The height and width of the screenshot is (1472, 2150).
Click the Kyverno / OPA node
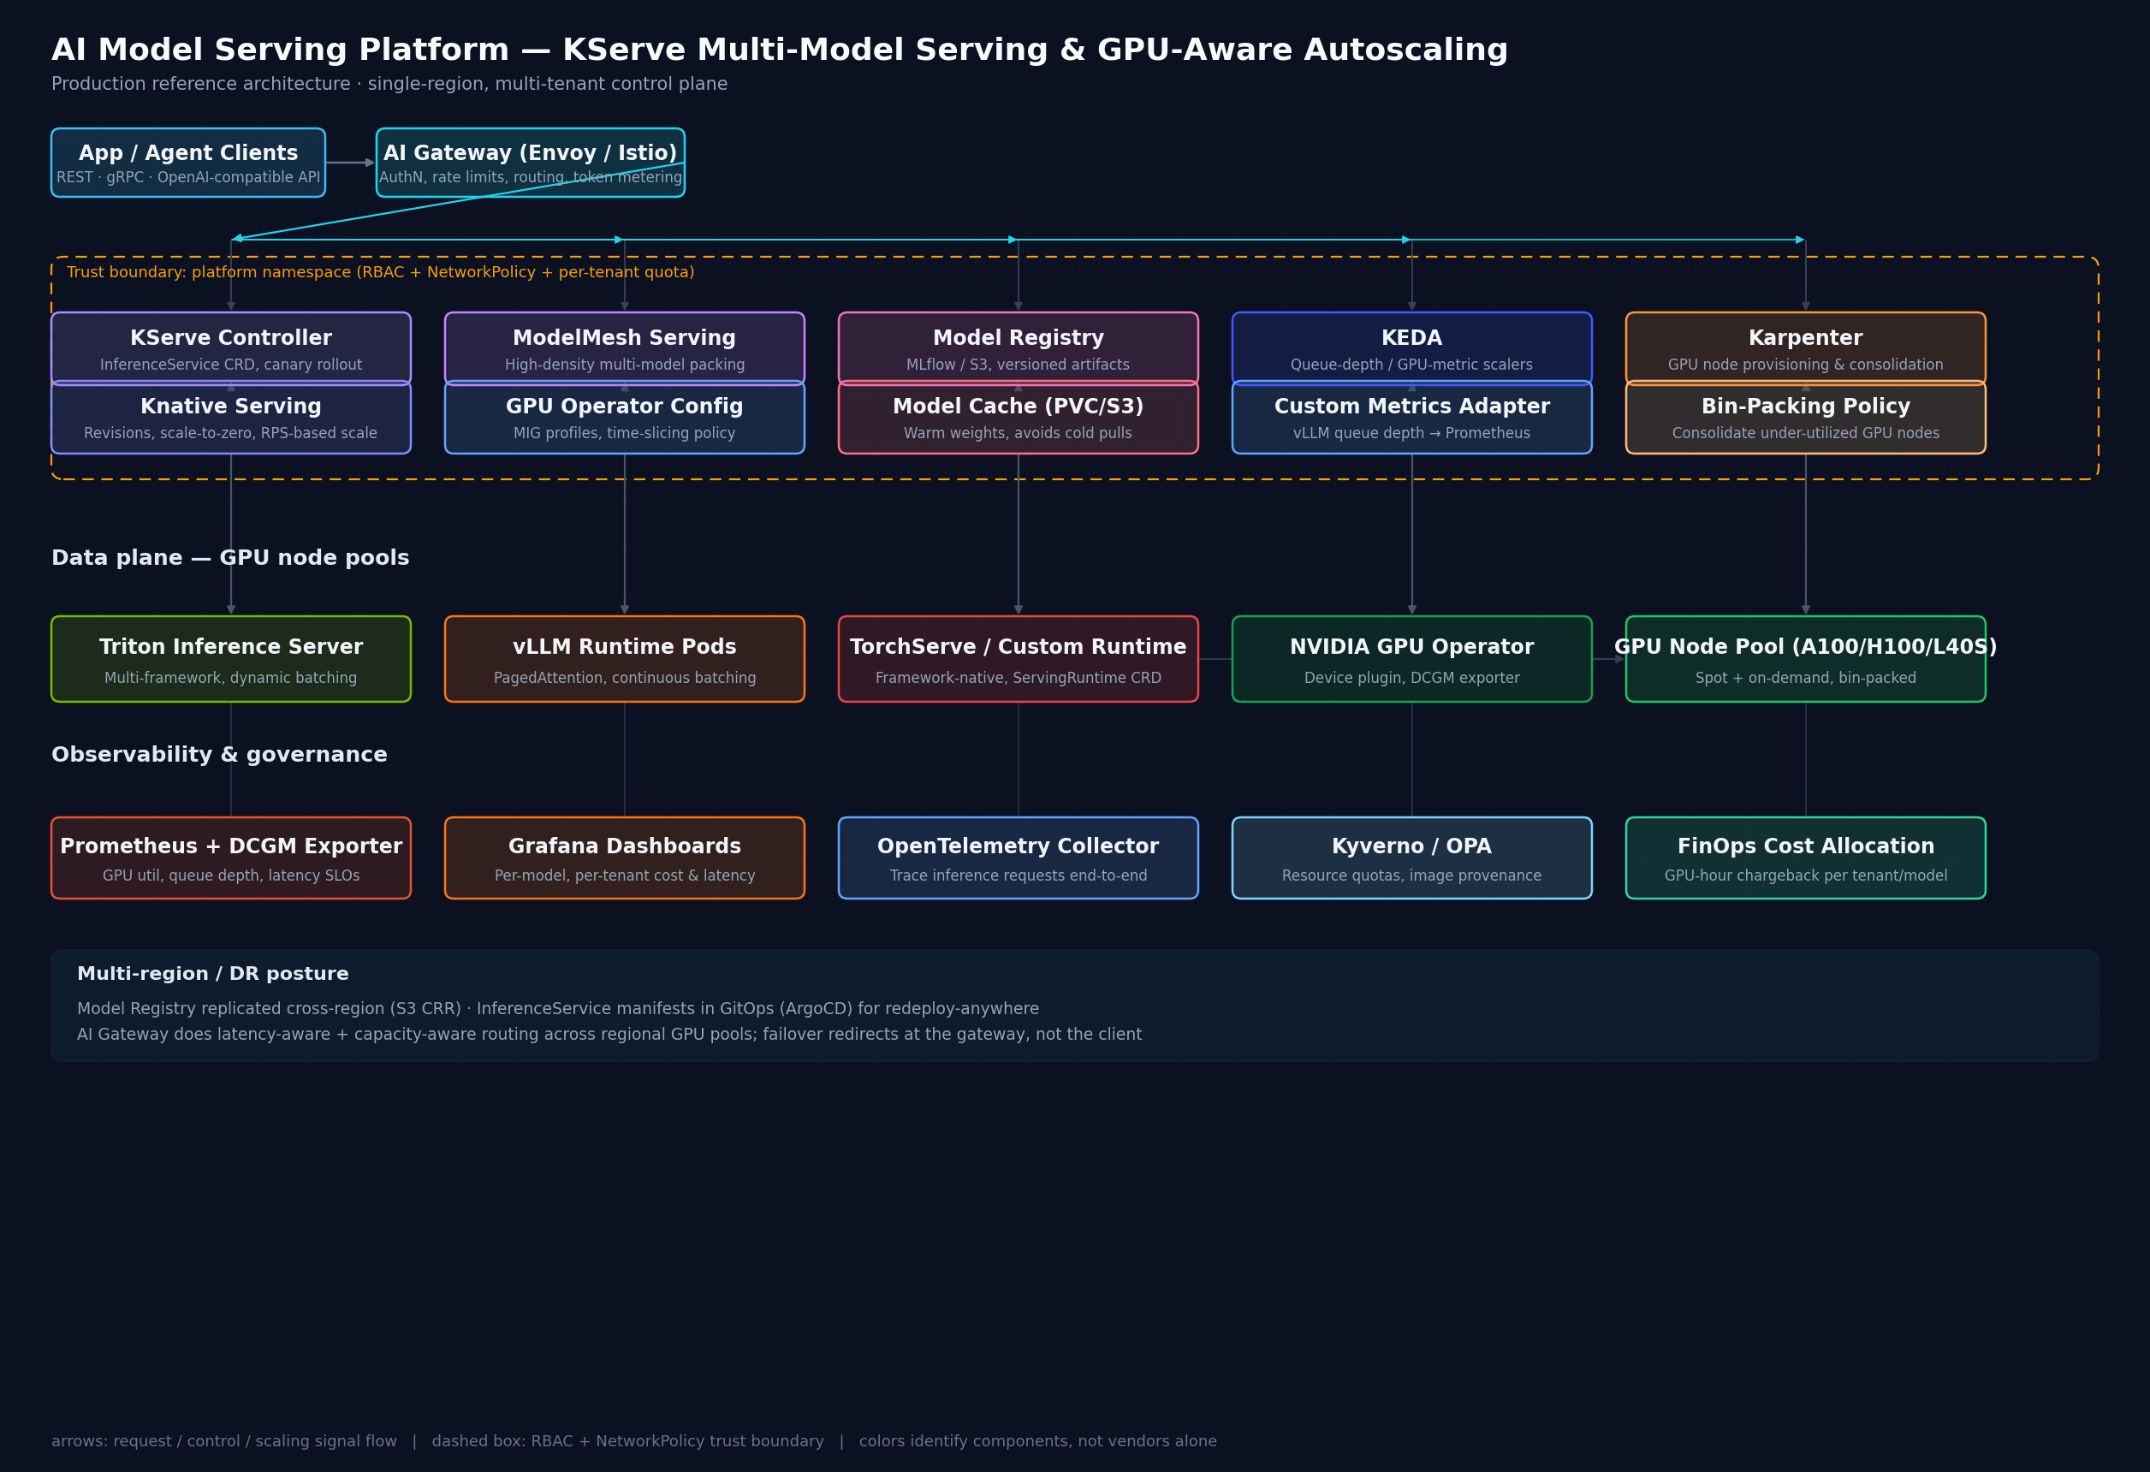click(1411, 858)
